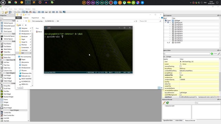Open Chrome from the taskbar
Screen dimensions: 221x124
[x=16, y=2]
